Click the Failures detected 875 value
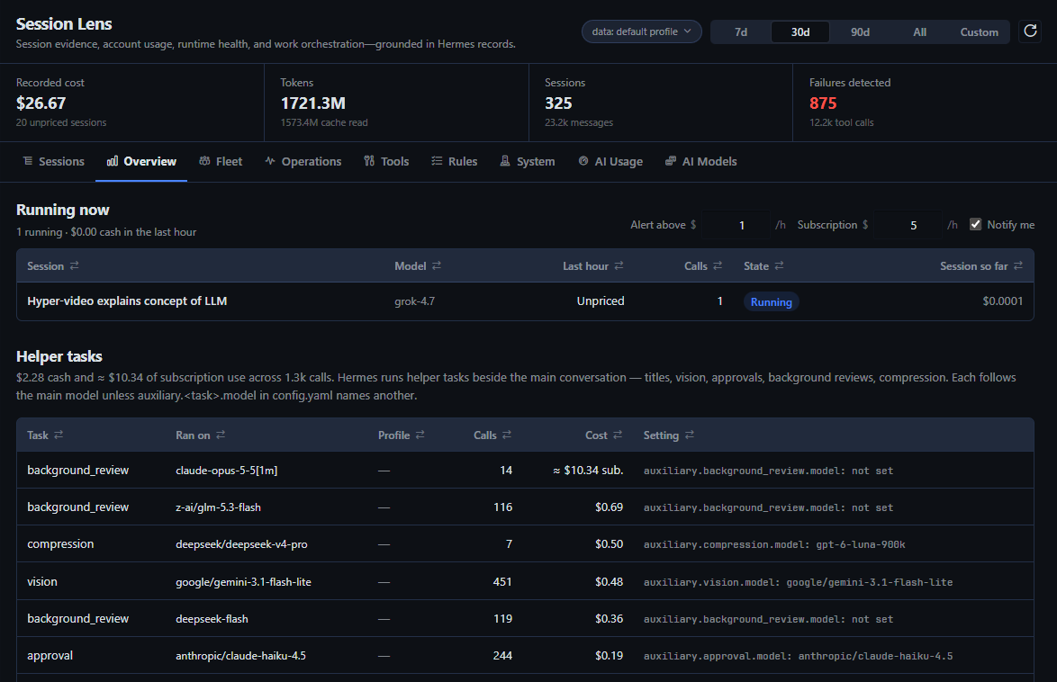1057x682 pixels. click(x=823, y=103)
